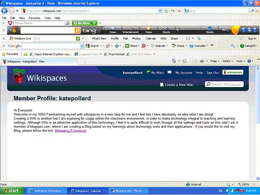Close the McAfee toolbar with its X
Screen dimensions: 260x195
click(x=4, y=23)
